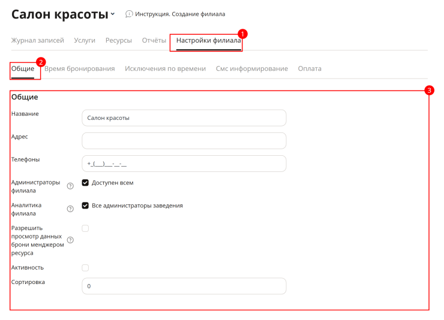Image resolution: width=444 pixels, height=320 pixels.
Task: Click the Салон красоты page title
Action: [x=60, y=14]
